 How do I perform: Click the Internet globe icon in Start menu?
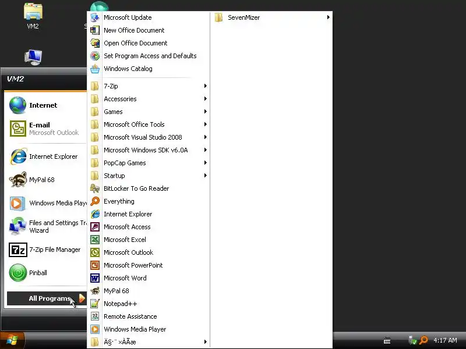(18, 105)
